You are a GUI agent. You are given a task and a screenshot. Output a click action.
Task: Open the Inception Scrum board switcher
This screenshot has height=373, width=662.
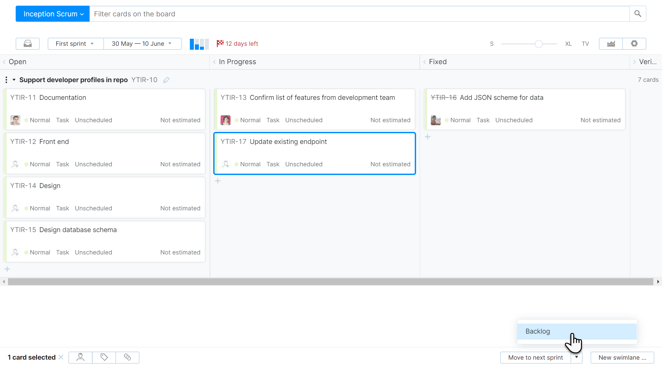click(x=52, y=14)
